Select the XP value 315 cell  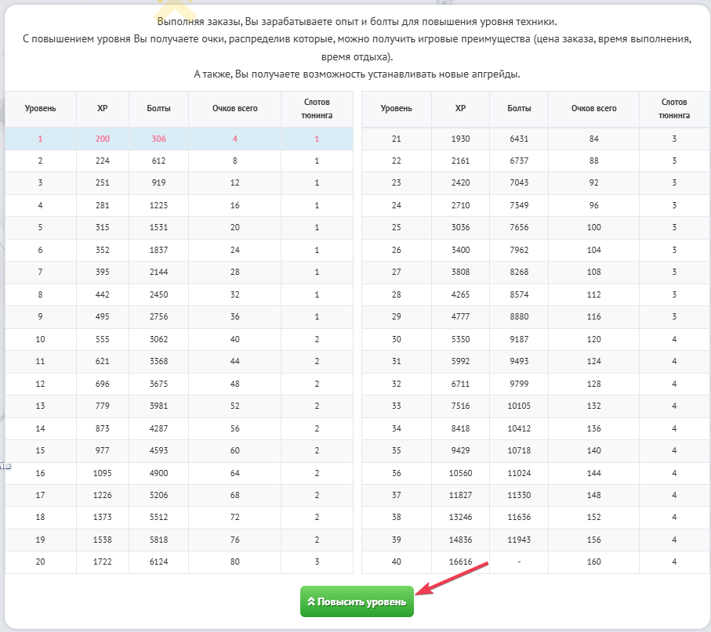point(102,227)
